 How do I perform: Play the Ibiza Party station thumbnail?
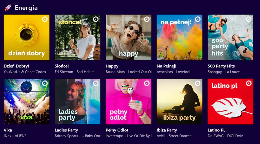point(180,101)
